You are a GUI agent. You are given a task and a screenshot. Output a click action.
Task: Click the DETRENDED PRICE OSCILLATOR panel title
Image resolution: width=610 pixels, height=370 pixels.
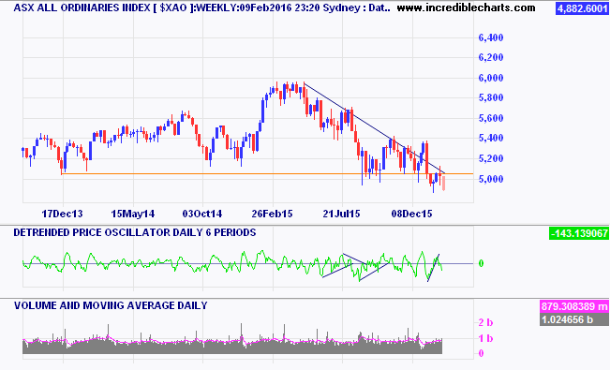pos(135,232)
